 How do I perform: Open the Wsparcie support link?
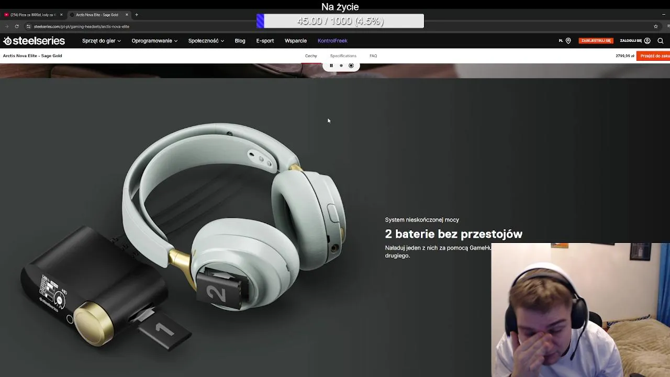[296, 41]
